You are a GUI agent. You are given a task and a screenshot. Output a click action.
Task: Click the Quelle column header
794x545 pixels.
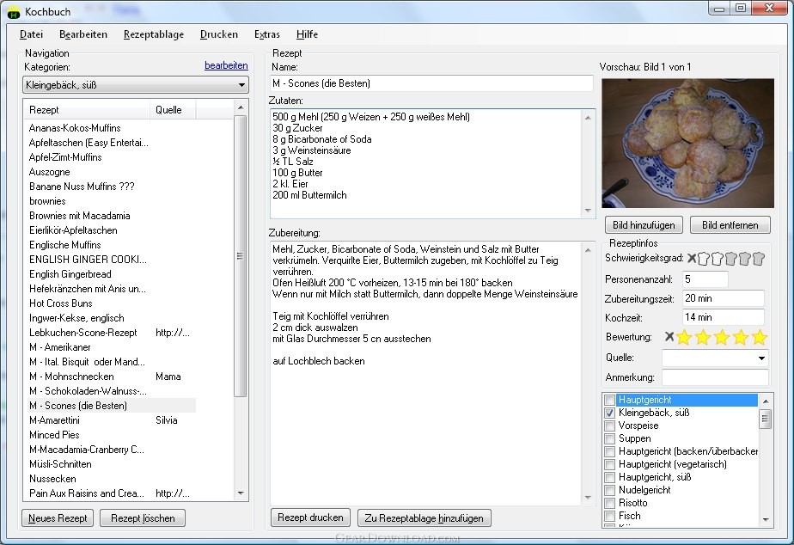173,110
